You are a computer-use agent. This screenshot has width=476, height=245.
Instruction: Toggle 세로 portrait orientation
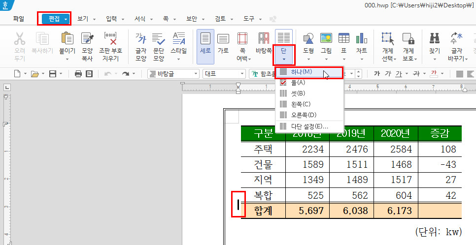205,47
